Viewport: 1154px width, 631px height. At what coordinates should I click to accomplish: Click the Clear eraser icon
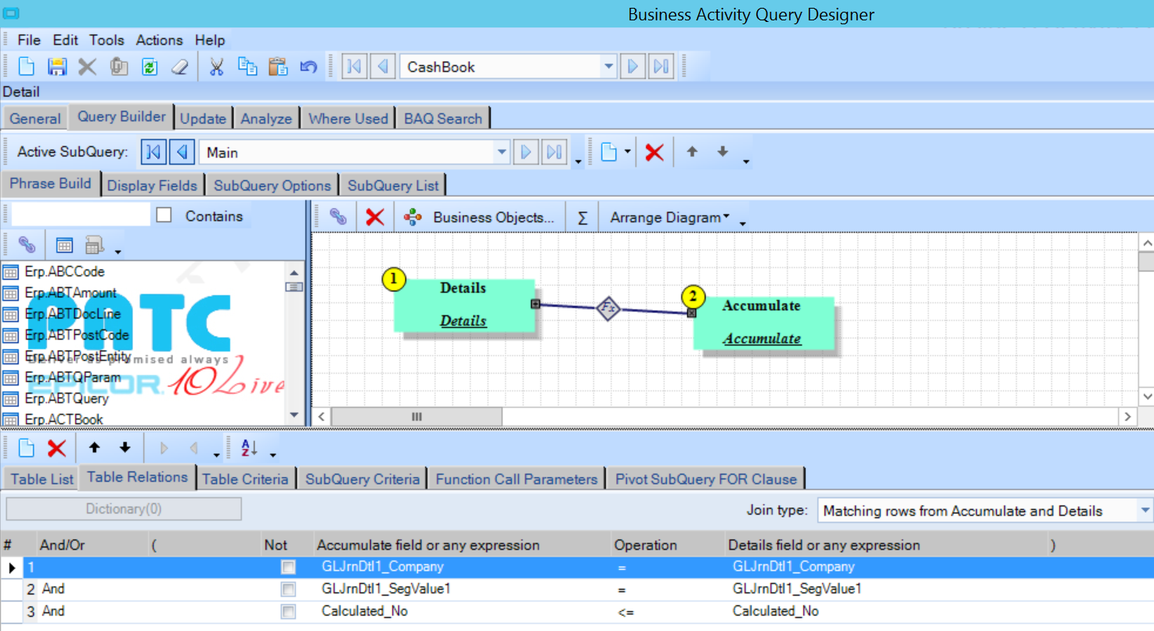[x=180, y=67]
